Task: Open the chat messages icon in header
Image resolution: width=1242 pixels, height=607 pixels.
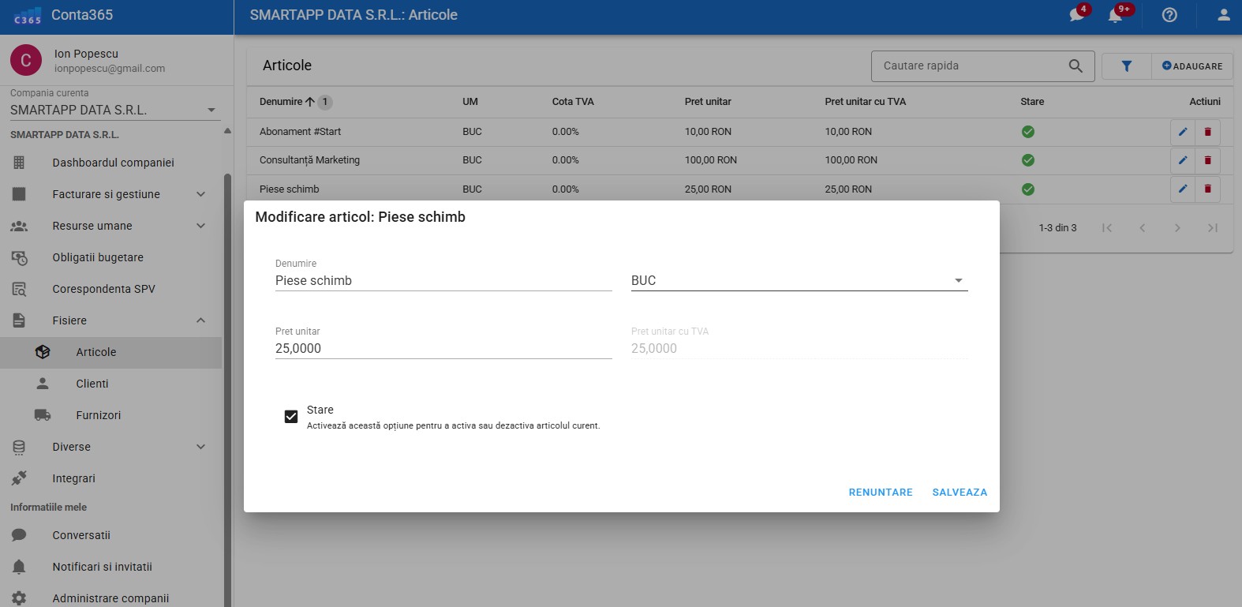Action: 1077,15
